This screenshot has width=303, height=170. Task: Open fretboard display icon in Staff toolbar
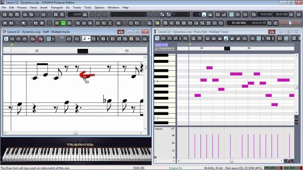(x=132, y=39)
